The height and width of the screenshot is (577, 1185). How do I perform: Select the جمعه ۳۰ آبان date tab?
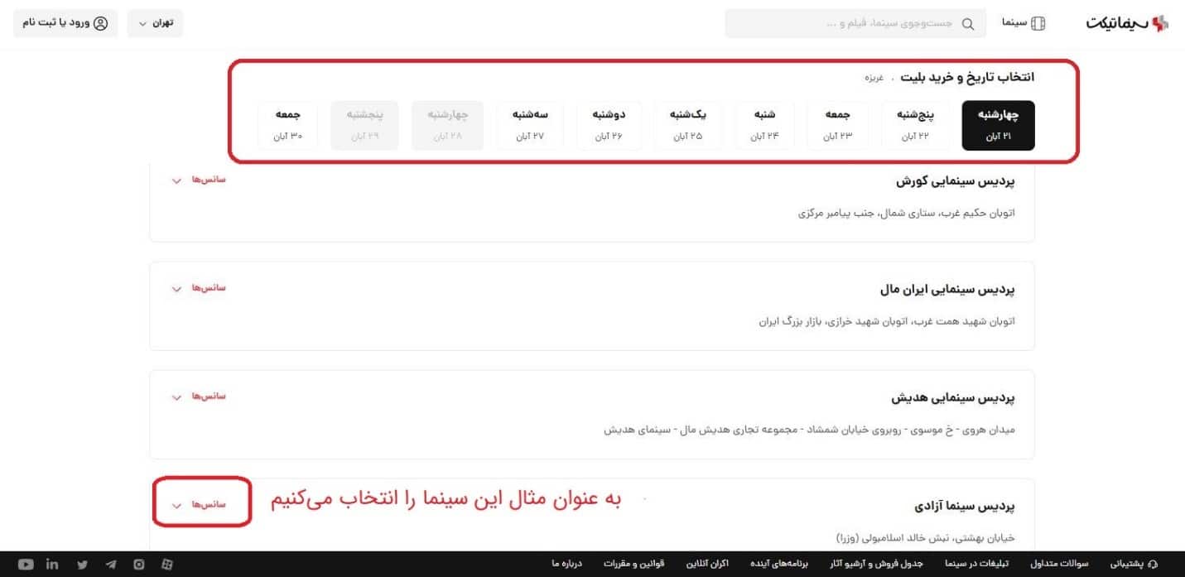pos(287,126)
